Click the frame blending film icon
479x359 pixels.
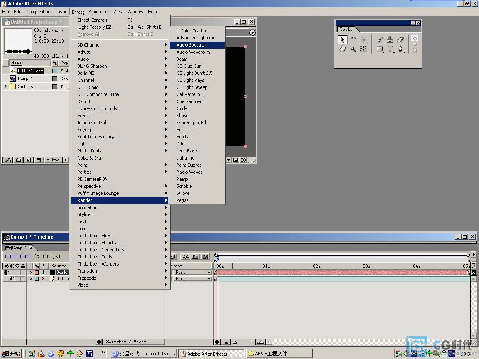195,257
